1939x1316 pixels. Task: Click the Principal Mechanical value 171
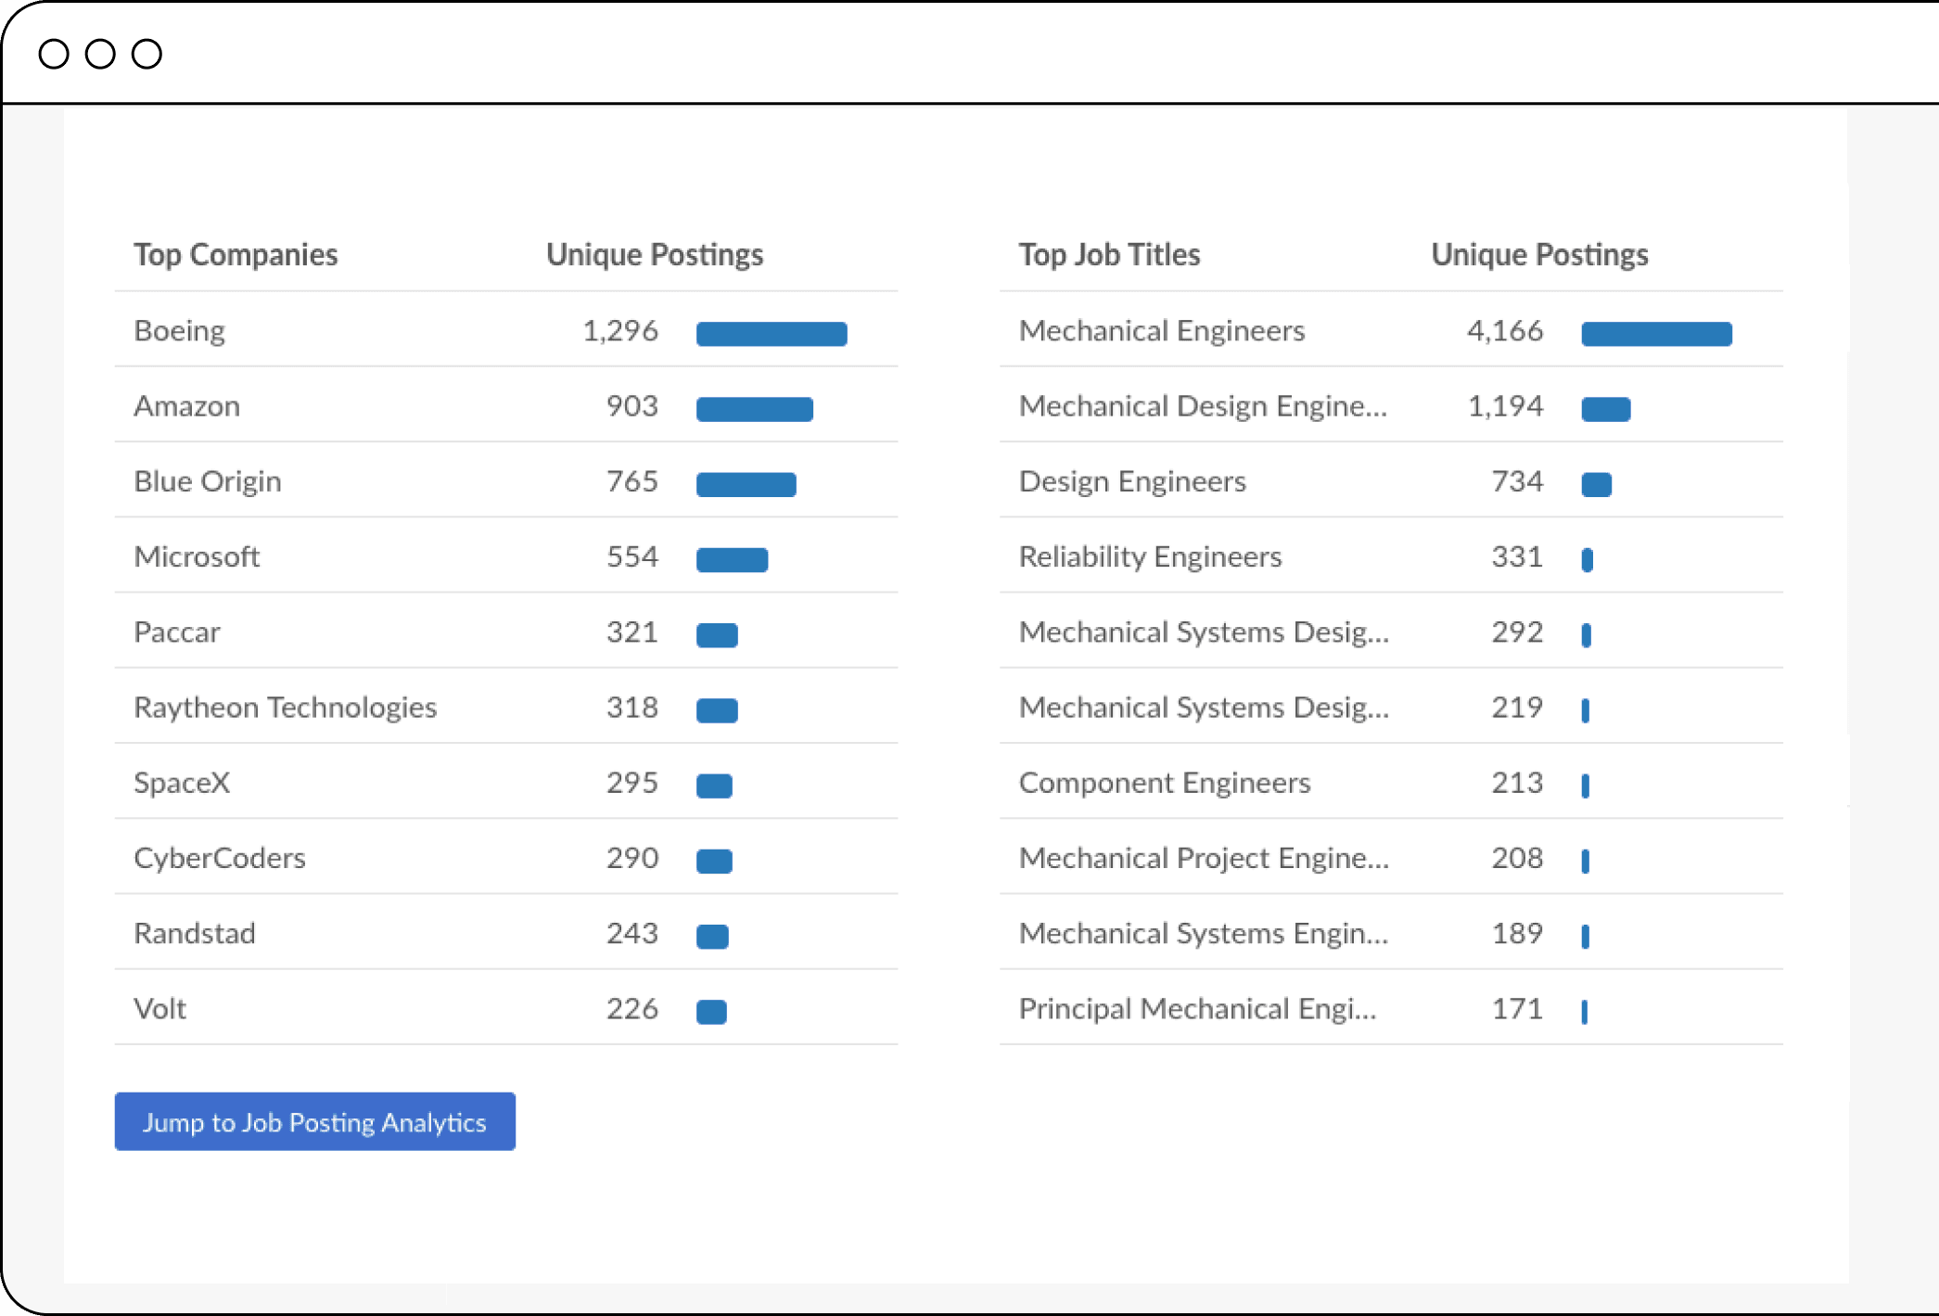coord(1517,1009)
